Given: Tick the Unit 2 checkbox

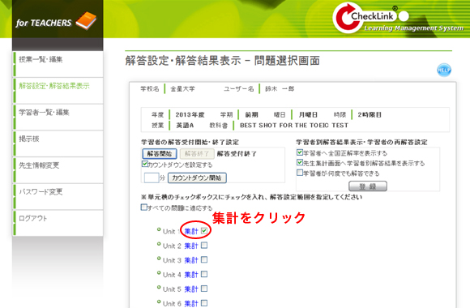Looking at the screenshot, I should pos(204,246).
